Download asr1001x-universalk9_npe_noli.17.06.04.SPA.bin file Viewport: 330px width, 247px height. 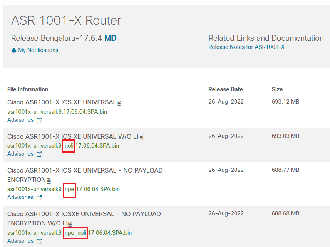click(69, 233)
